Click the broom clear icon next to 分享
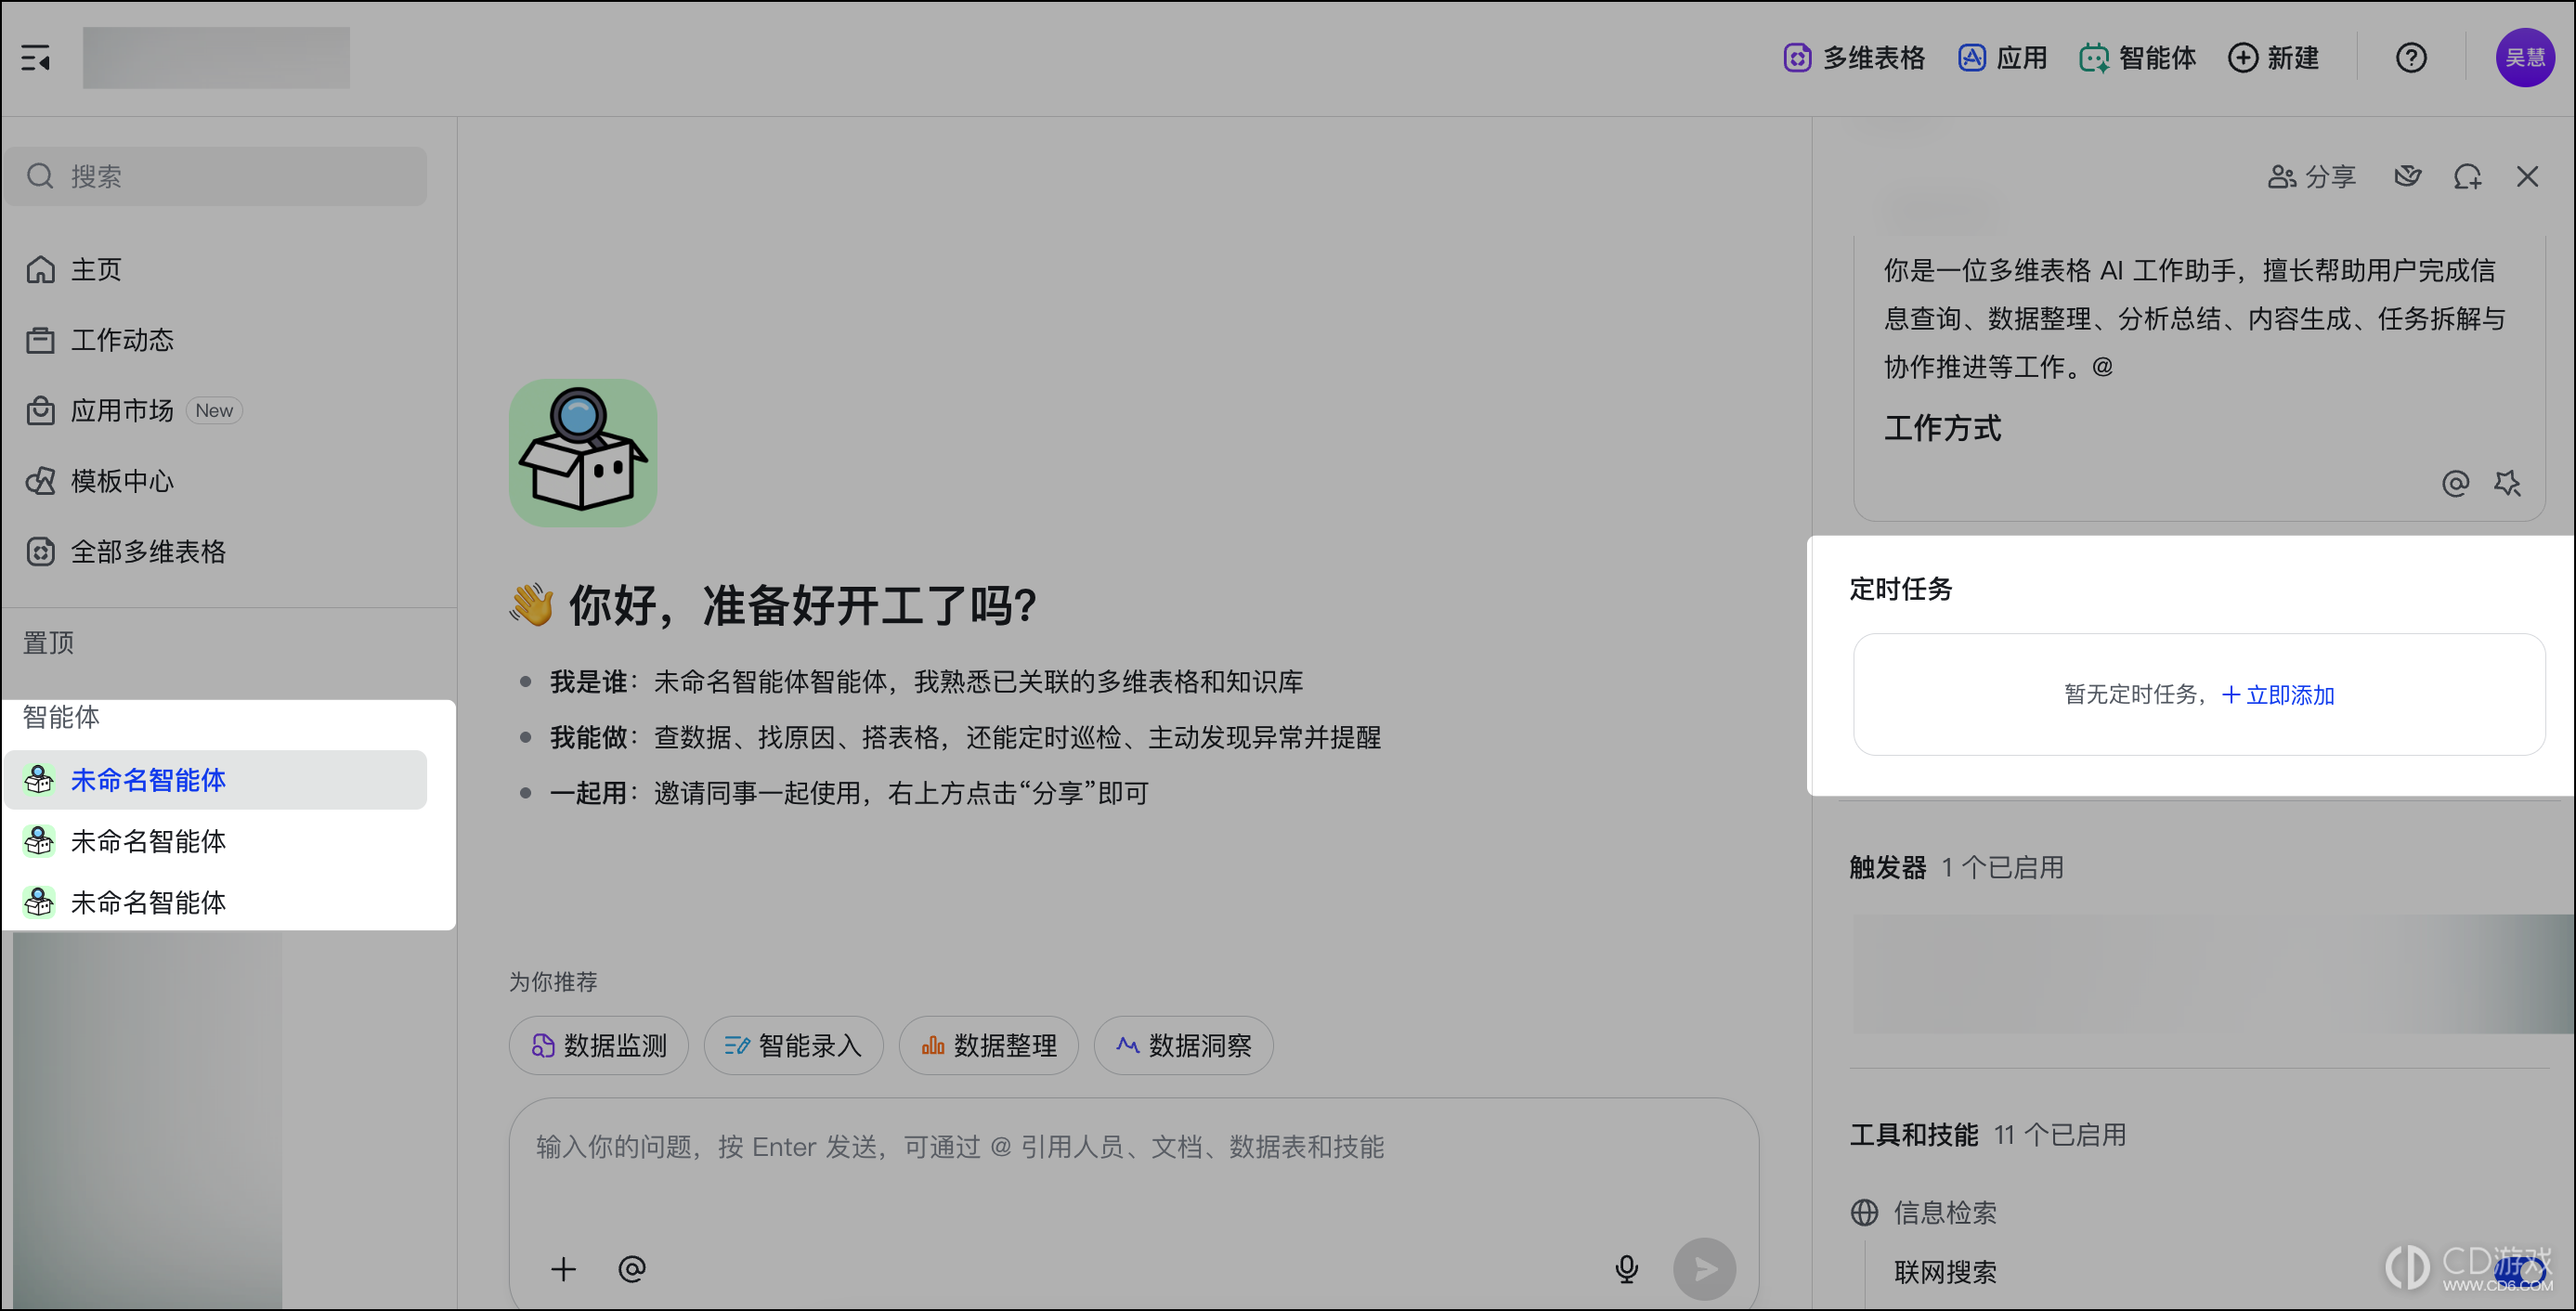2576x1311 pixels. [2407, 177]
